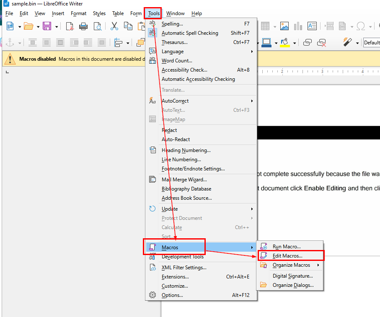The height and width of the screenshot is (317, 380).
Task: Click the Insert Image icon
Action: [x=284, y=26]
